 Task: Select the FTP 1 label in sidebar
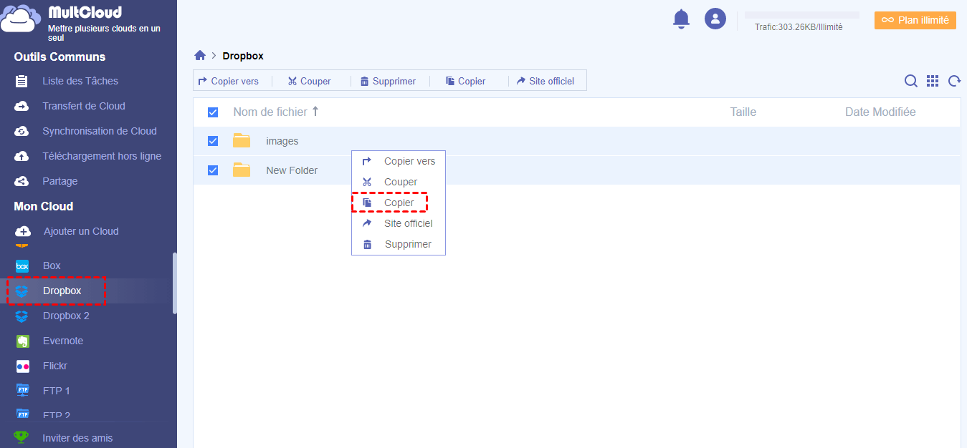click(57, 391)
